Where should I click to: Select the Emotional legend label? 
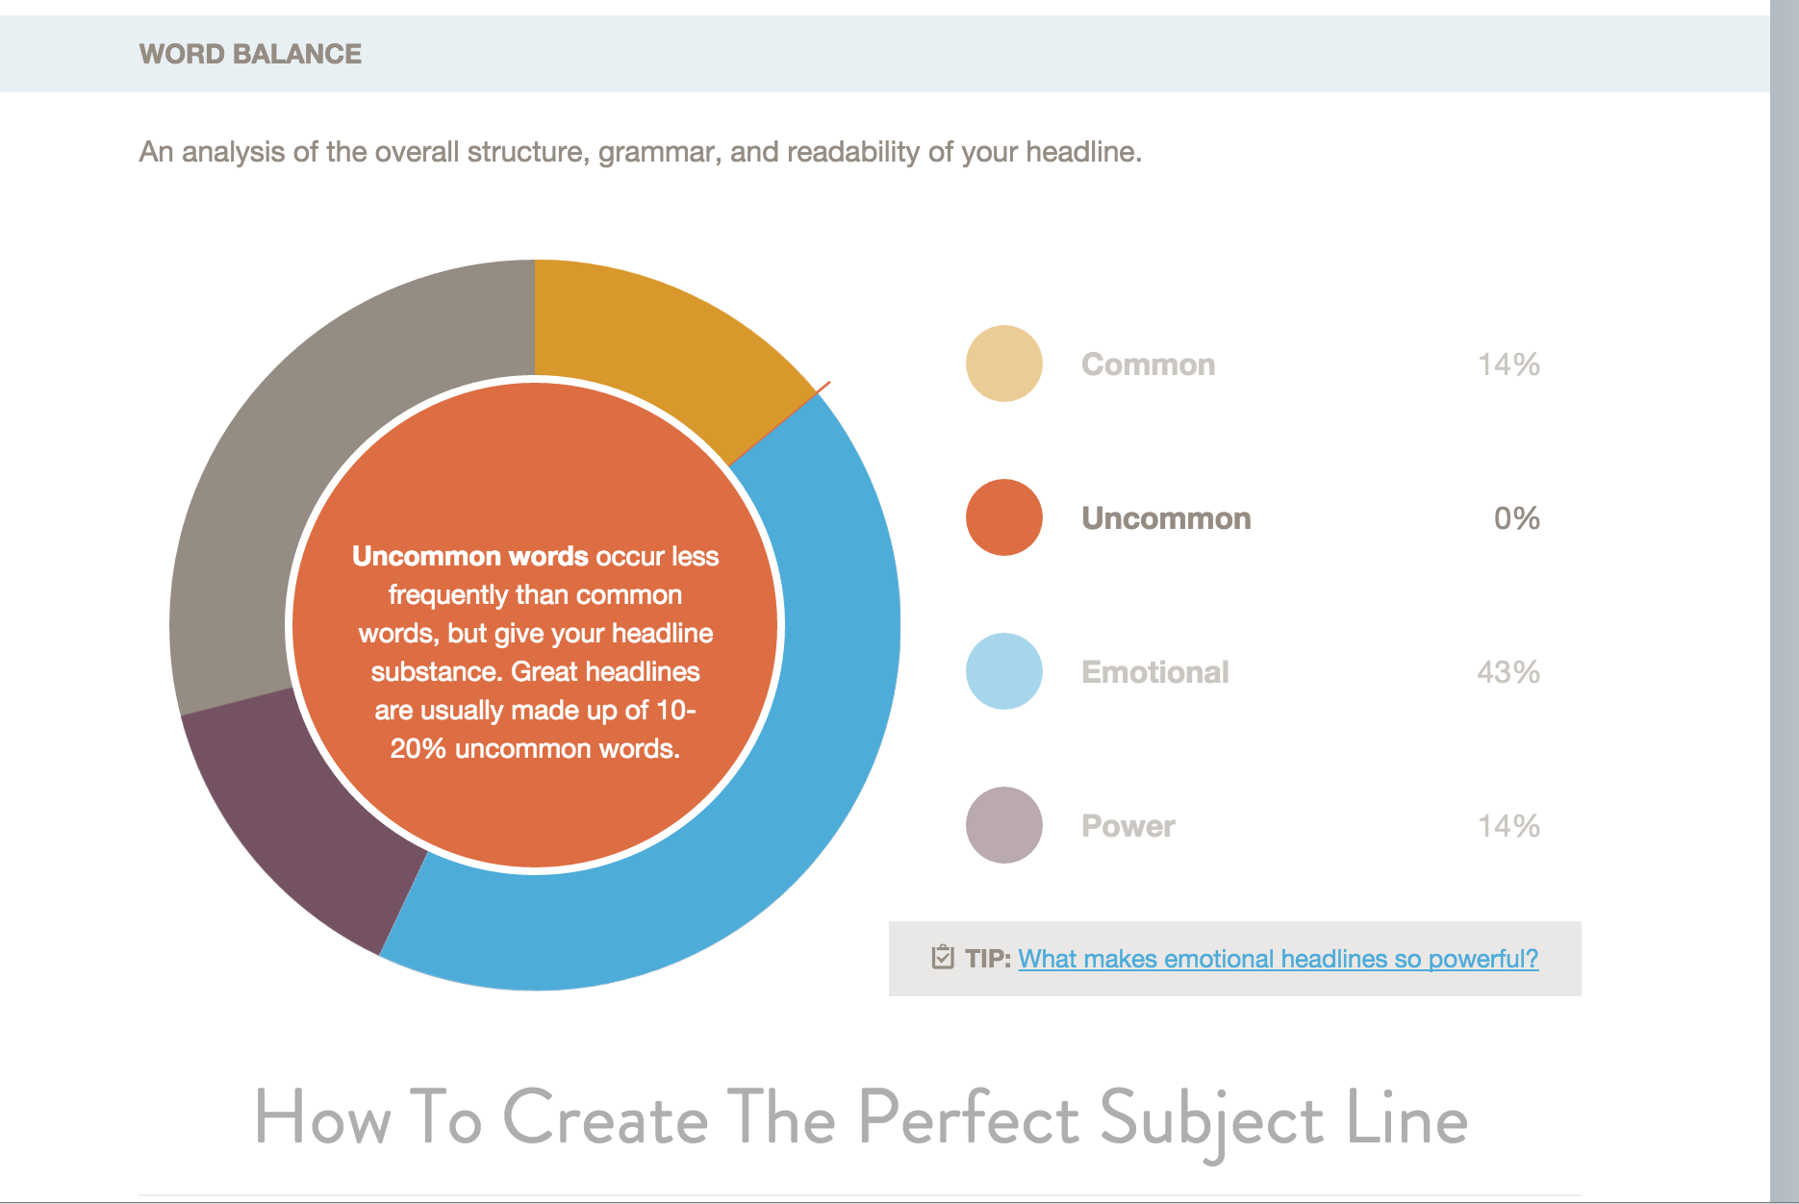(x=1154, y=672)
